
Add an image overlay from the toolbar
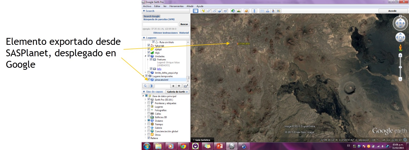point(220,11)
